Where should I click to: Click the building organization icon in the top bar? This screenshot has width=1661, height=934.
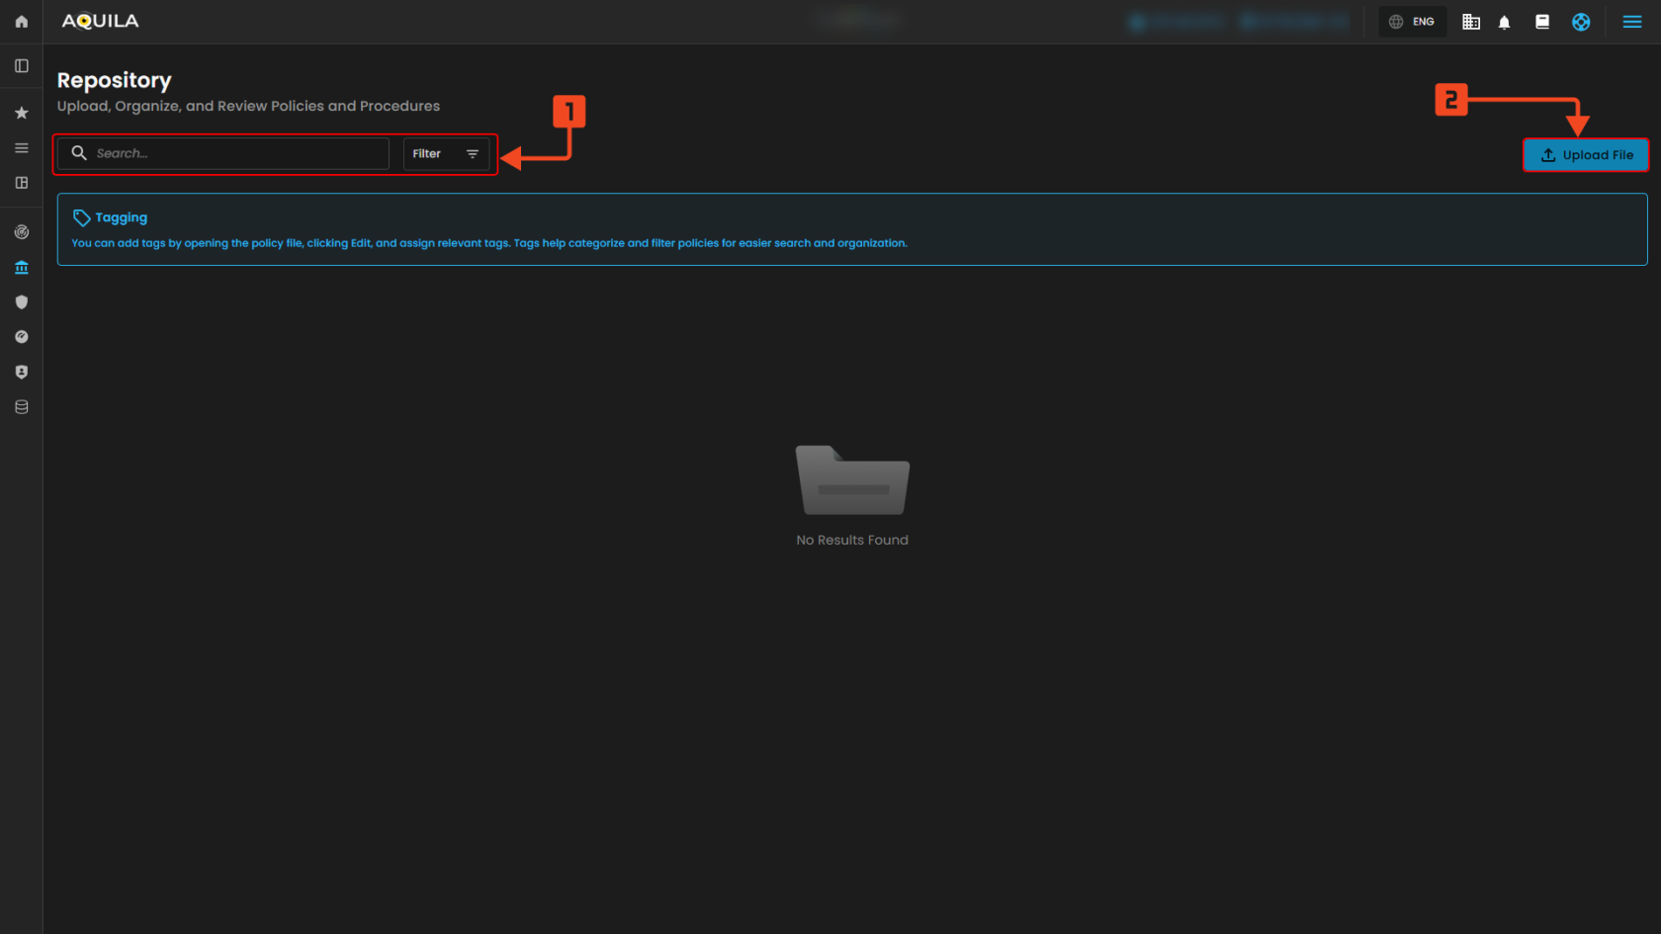tap(1470, 21)
